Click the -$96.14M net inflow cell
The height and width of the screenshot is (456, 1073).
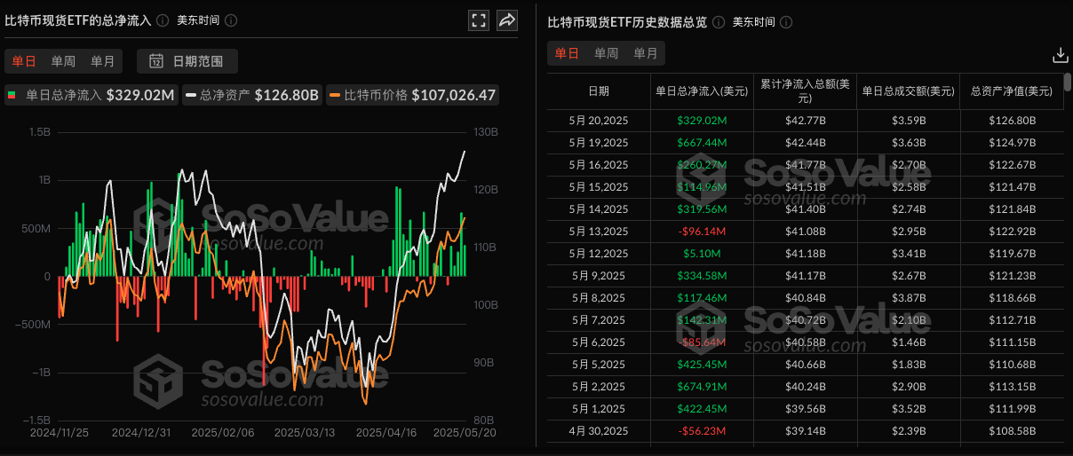[702, 231]
